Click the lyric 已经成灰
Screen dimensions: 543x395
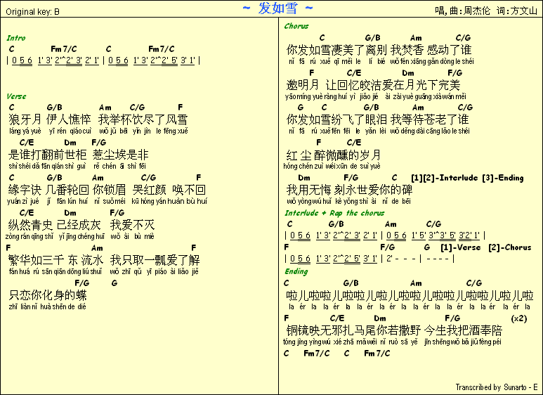pyautogui.click(x=79, y=225)
